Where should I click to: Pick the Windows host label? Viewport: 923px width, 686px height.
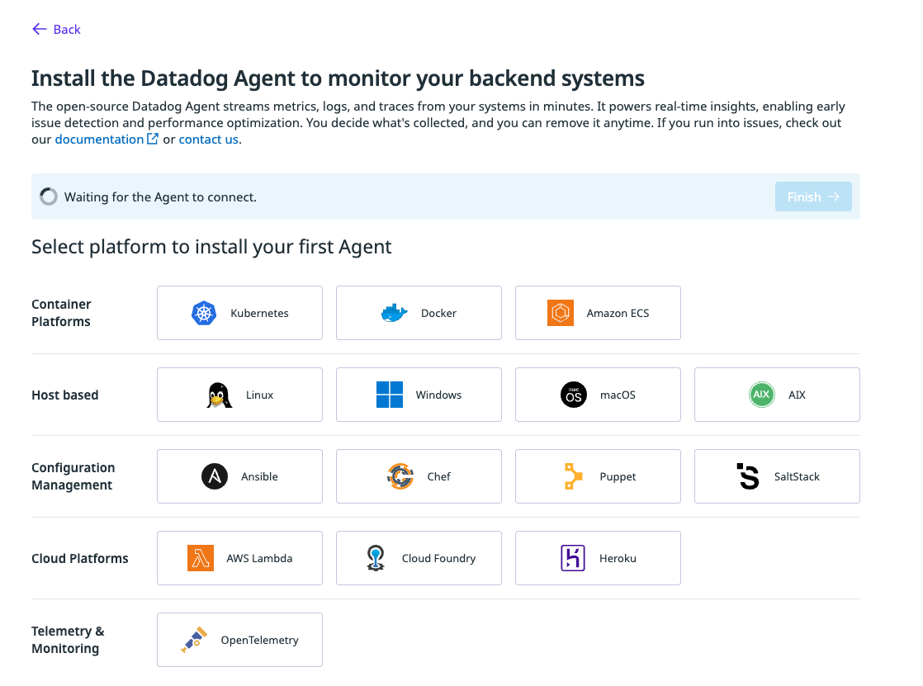(438, 395)
